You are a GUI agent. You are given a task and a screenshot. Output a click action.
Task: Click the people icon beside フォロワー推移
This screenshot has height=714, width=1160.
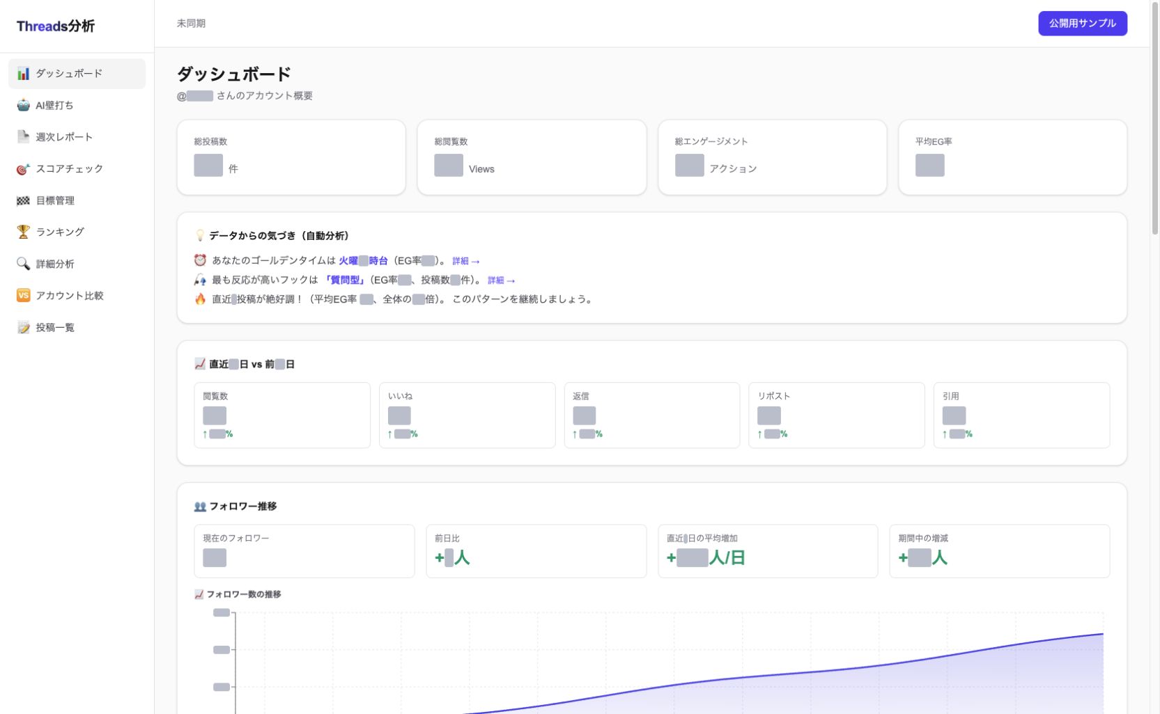click(200, 506)
